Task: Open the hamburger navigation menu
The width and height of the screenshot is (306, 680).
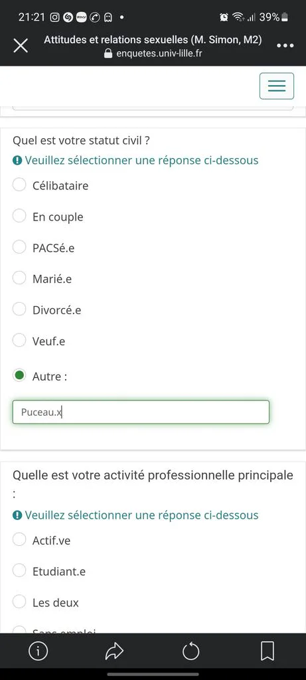Action: [277, 86]
